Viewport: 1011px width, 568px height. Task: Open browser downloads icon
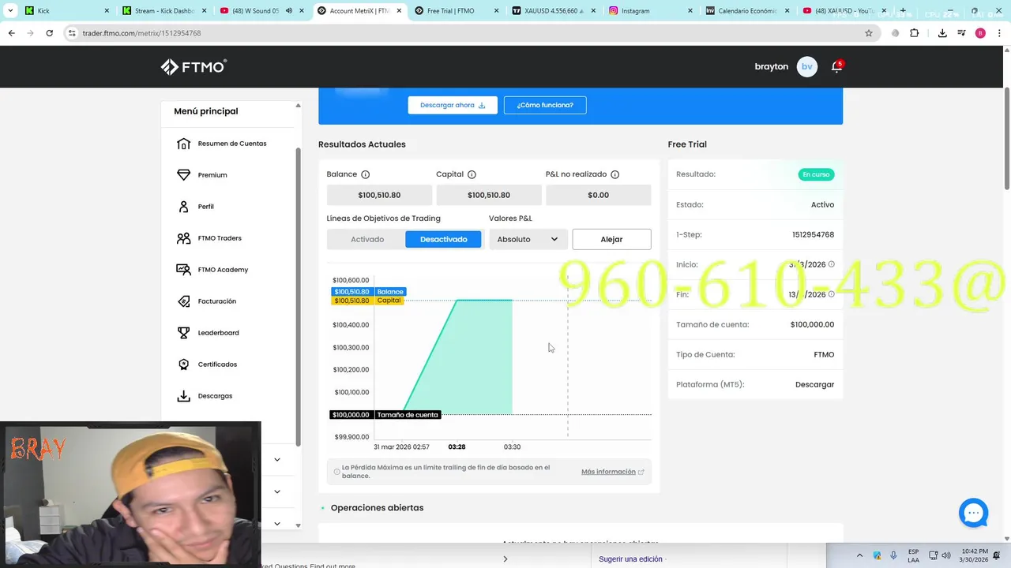click(x=942, y=33)
